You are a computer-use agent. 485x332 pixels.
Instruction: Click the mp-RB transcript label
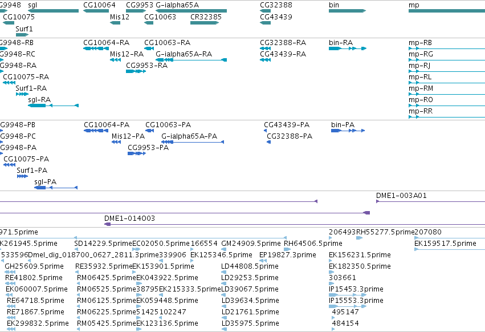point(420,42)
